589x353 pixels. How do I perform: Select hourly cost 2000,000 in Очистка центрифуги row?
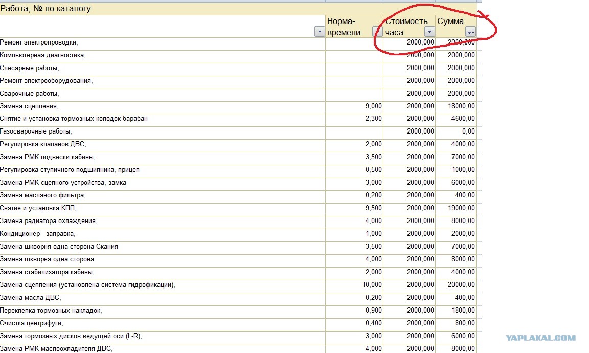pos(420,323)
